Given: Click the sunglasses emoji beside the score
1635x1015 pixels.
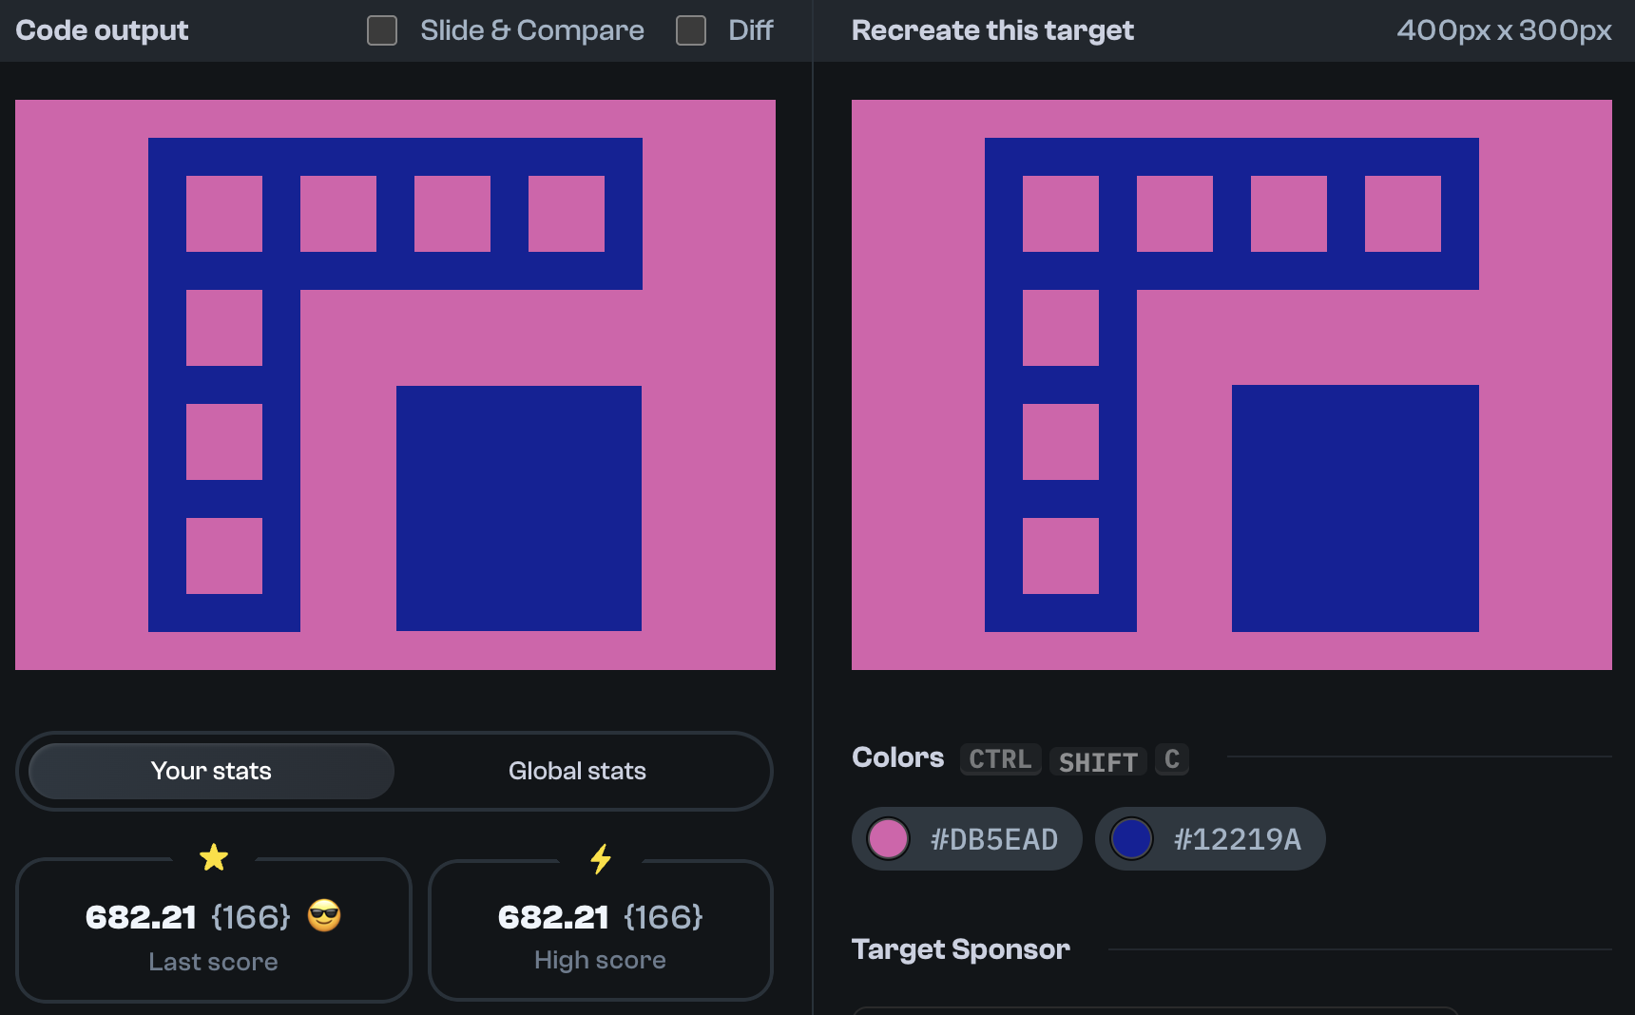Looking at the screenshot, I should [323, 917].
